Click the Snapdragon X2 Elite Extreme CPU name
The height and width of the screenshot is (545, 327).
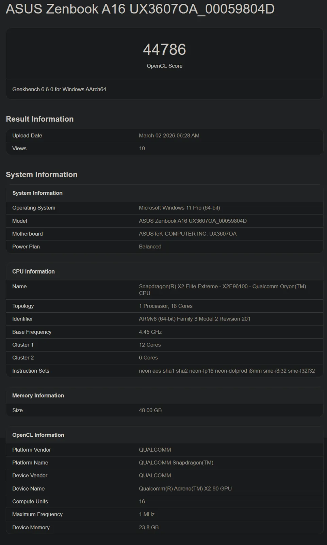tap(222, 286)
